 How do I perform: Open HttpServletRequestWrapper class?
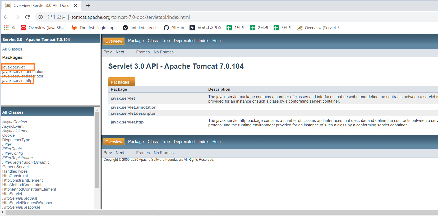[27, 203]
